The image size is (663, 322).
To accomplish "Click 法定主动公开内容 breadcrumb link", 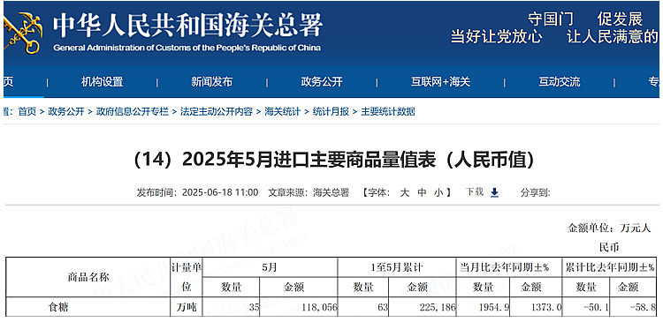I will click(x=216, y=112).
